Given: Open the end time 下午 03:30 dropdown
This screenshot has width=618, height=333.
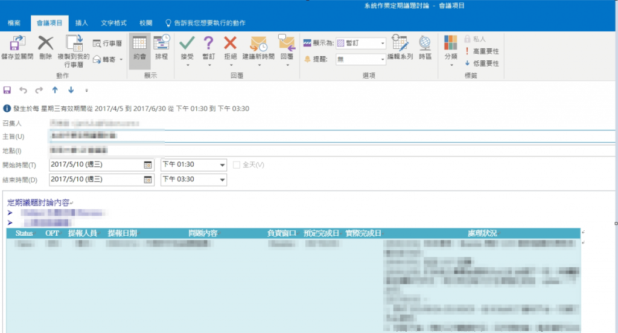Looking at the screenshot, I should 222,179.
